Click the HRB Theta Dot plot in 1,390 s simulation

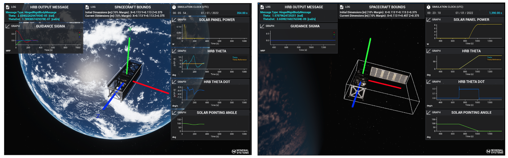coord(469,93)
